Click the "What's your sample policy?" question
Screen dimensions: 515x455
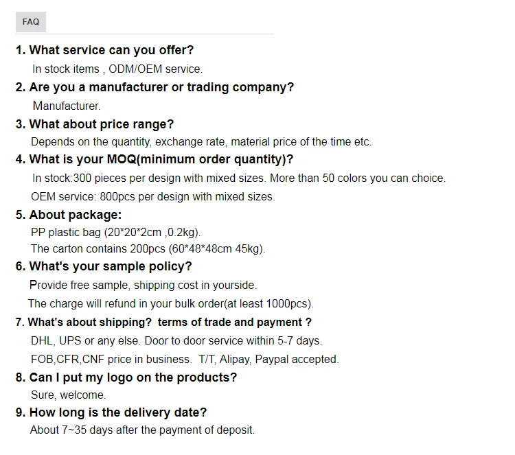tap(104, 266)
